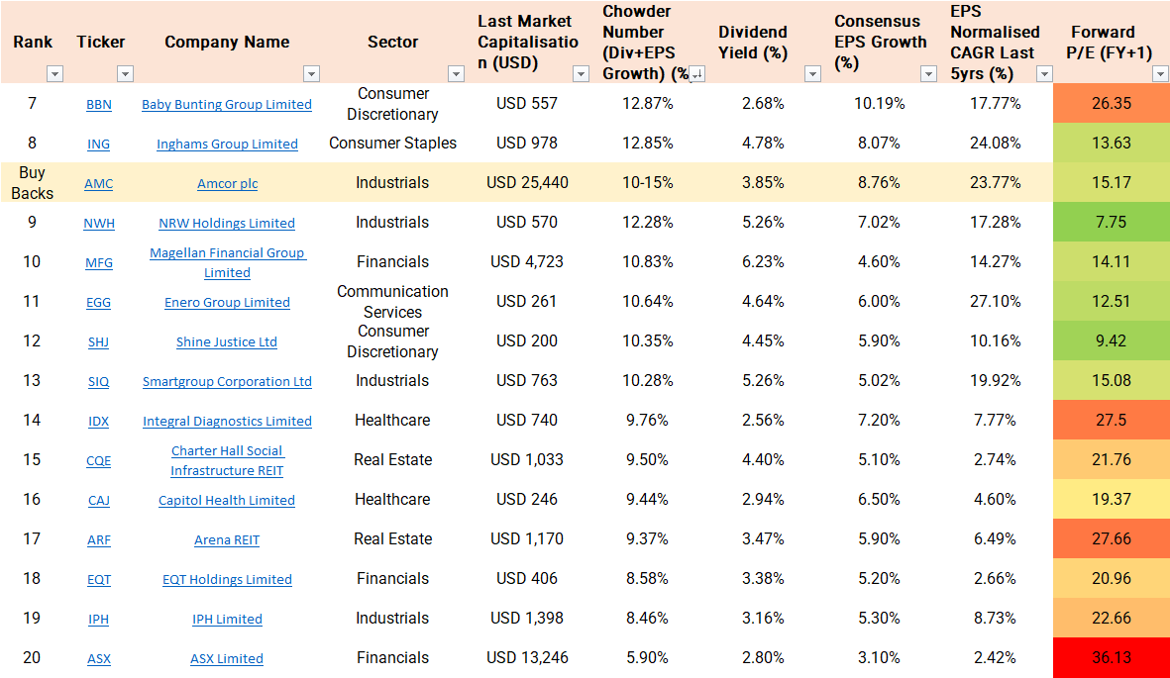Select the green 7.75 Forward P/E cell
This screenshot has width=1170, height=678.
click(x=1111, y=223)
